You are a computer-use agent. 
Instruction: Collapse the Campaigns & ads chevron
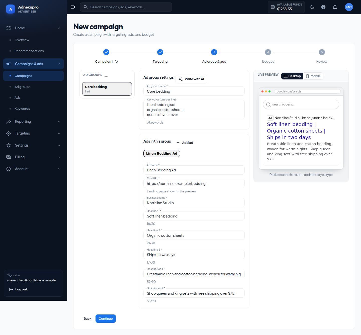[x=59, y=64]
